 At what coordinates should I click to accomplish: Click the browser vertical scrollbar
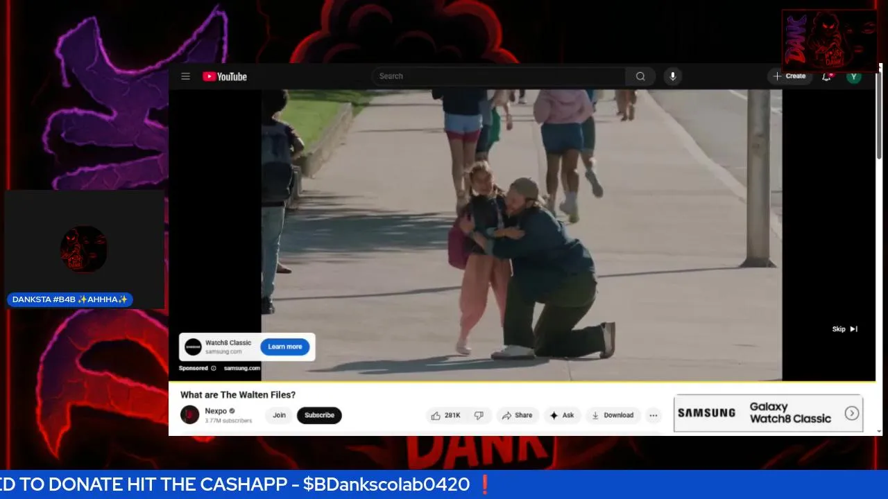coord(880,114)
